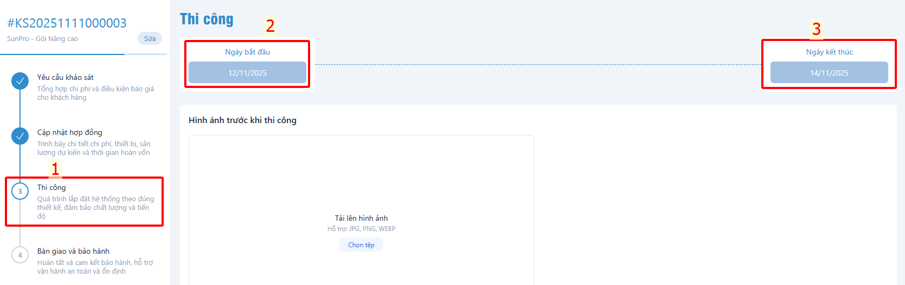Viewport: 905px width, 285px height.
Task: Click the project code #KS20251111000003
Action: (67, 23)
